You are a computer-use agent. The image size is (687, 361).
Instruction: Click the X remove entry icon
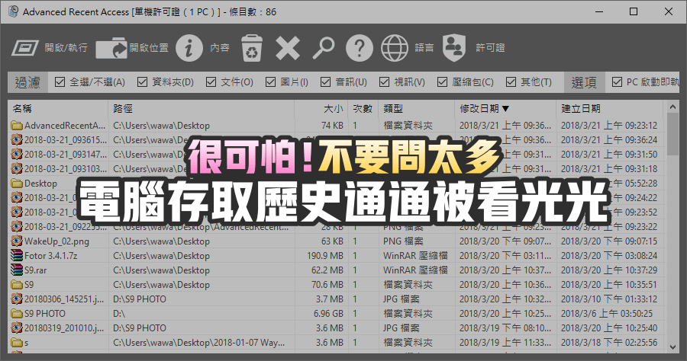coord(288,48)
